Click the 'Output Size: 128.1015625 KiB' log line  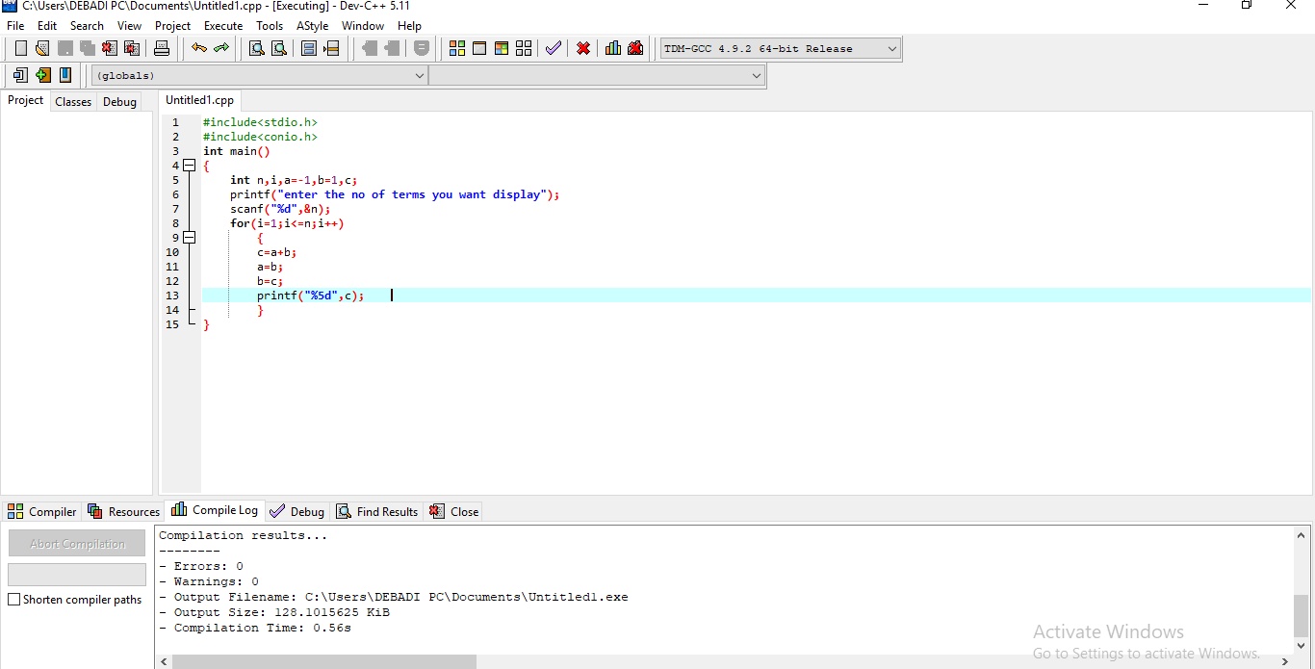[274, 612]
